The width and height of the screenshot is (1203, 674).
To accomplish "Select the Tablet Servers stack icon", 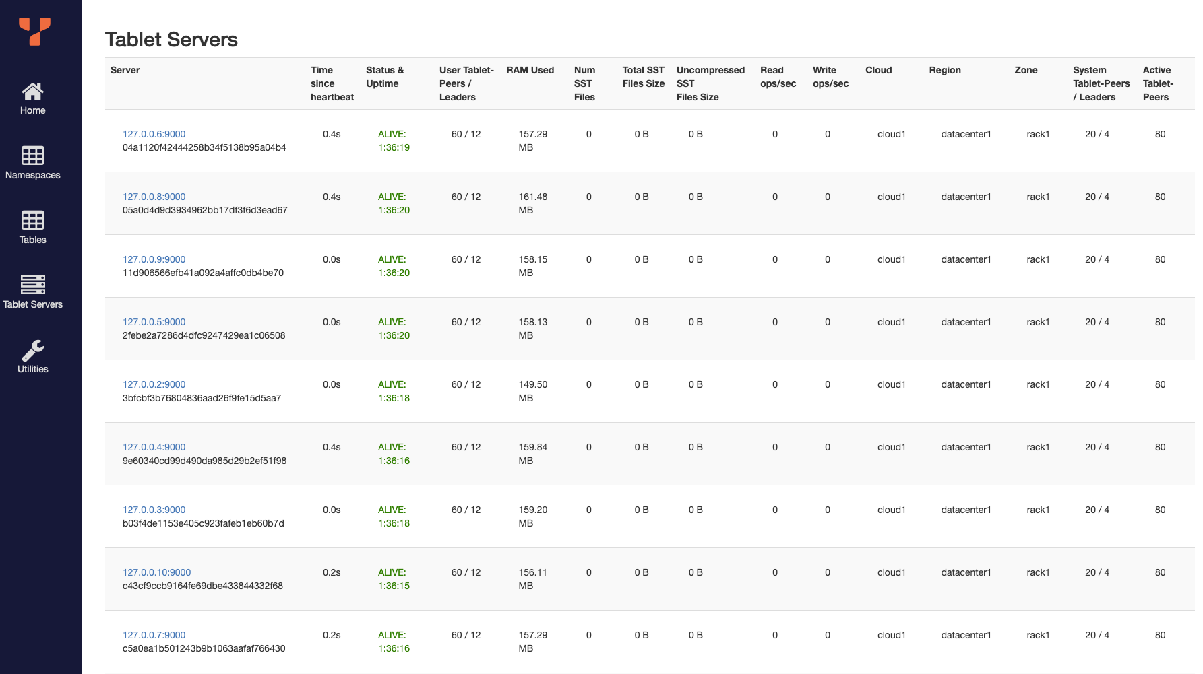I will pos(32,285).
